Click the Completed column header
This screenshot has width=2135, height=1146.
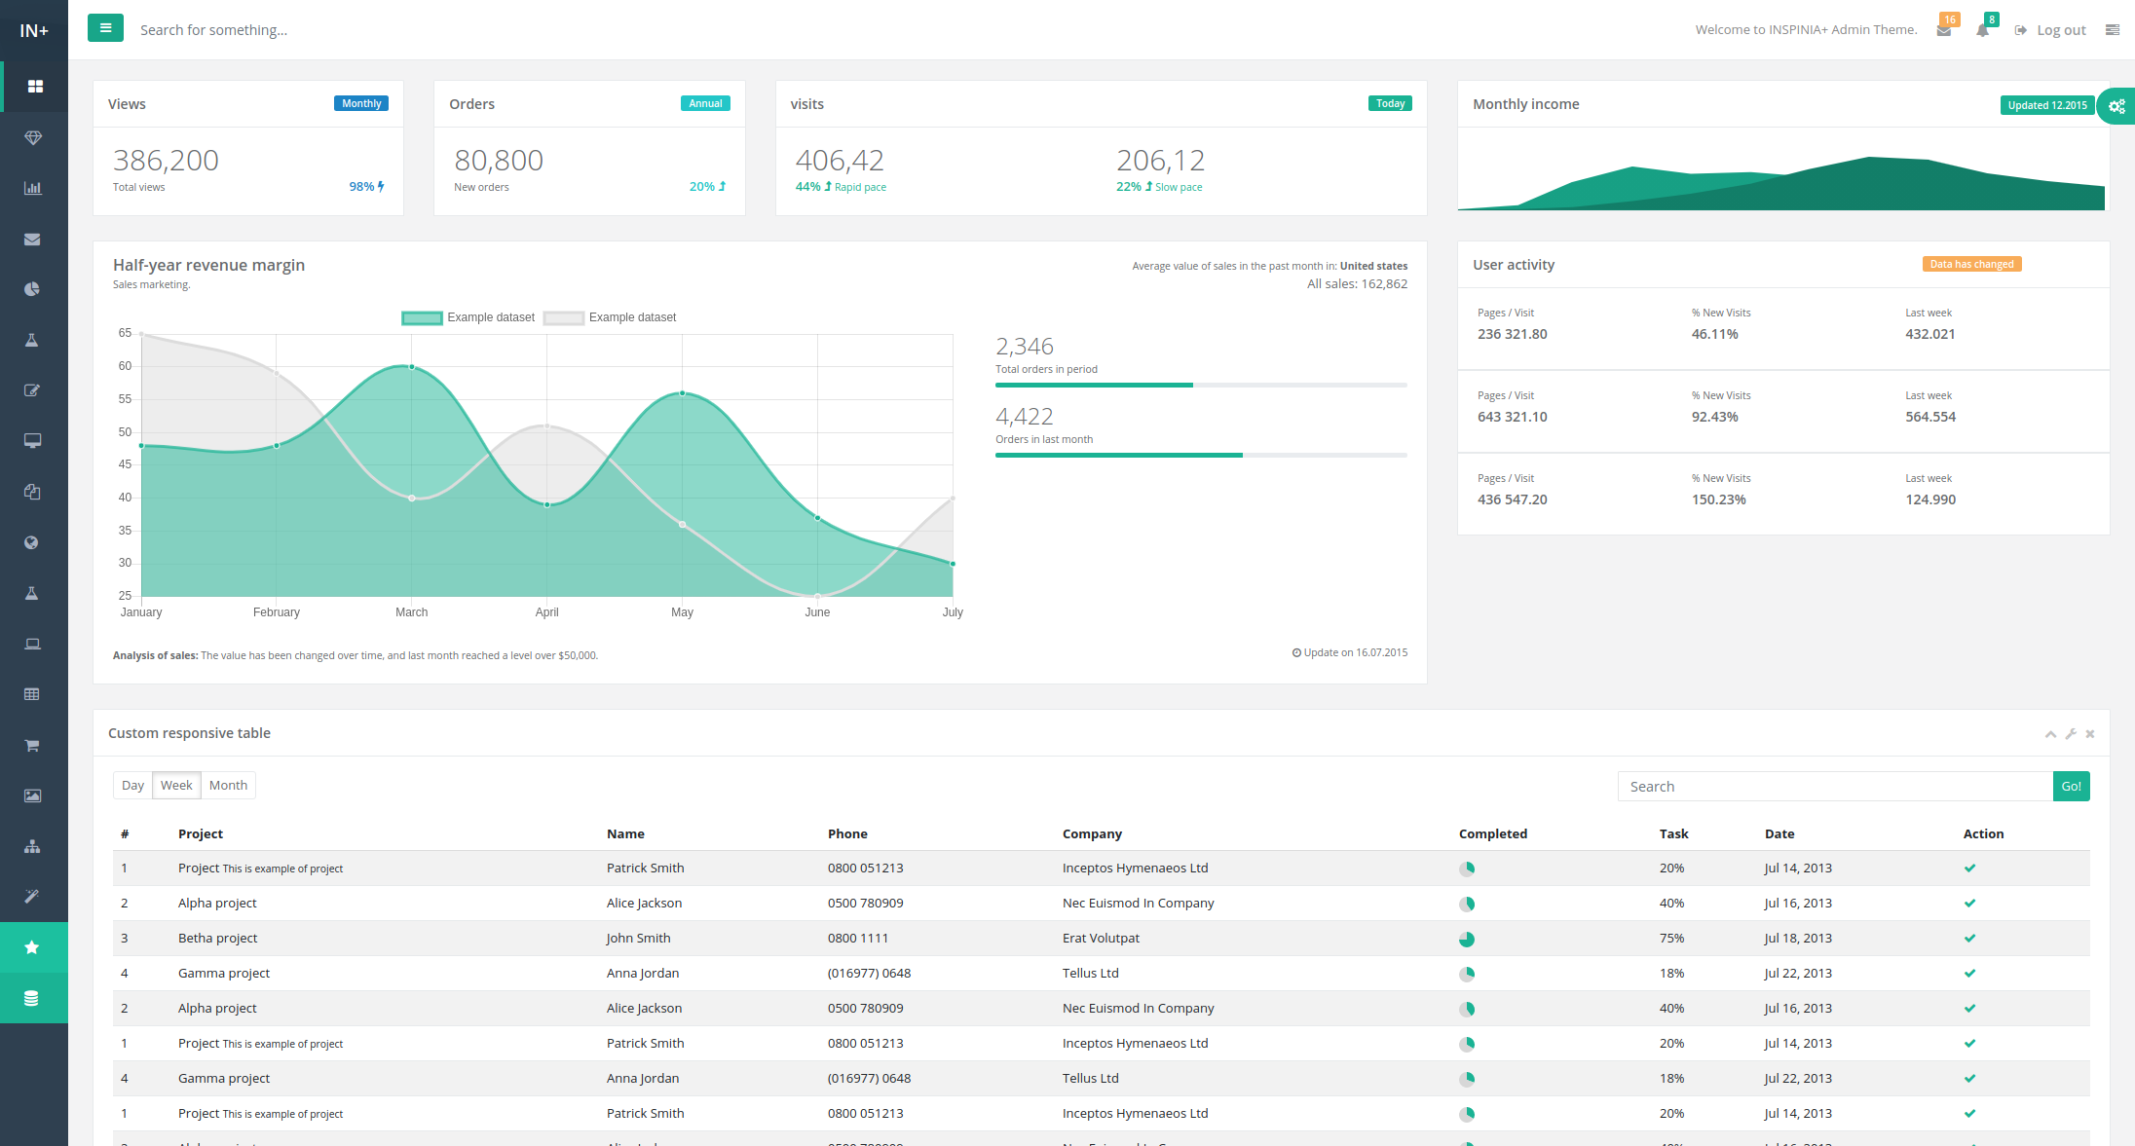(x=1493, y=833)
